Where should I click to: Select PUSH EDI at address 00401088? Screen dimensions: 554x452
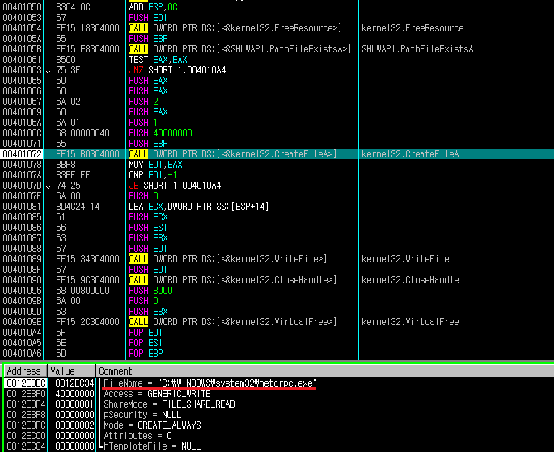point(148,249)
